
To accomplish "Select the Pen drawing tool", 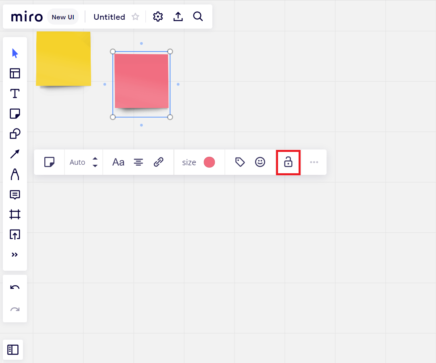I will point(15,174).
